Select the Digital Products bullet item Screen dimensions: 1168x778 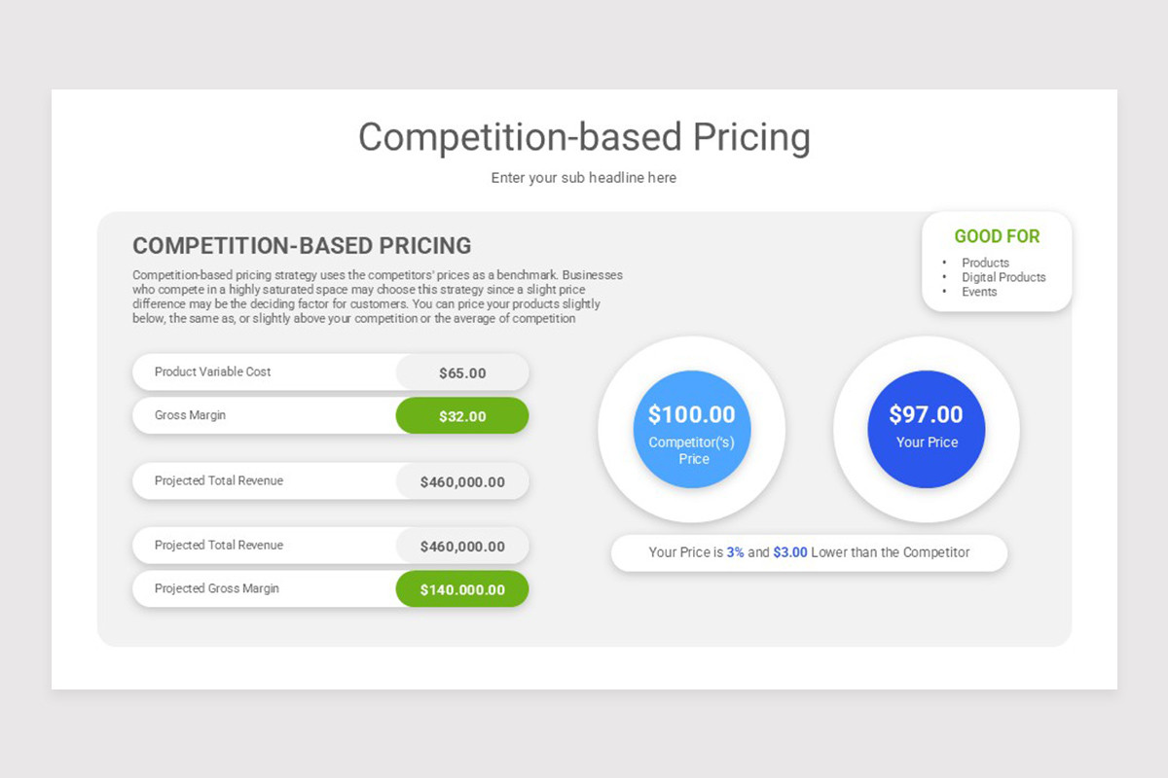pos(1004,277)
